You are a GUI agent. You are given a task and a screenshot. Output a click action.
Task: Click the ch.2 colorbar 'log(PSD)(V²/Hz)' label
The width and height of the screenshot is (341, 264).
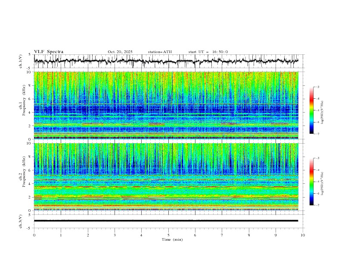[x=322, y=184]
